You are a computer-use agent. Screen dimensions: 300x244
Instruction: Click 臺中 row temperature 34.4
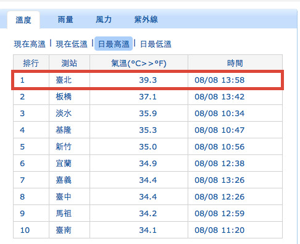tap(148, 196)
